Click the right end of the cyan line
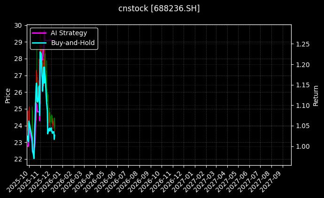324x198 pixels. [x=54, y=139]
